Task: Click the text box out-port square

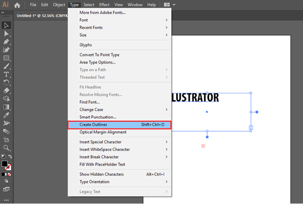Action: 251,127
